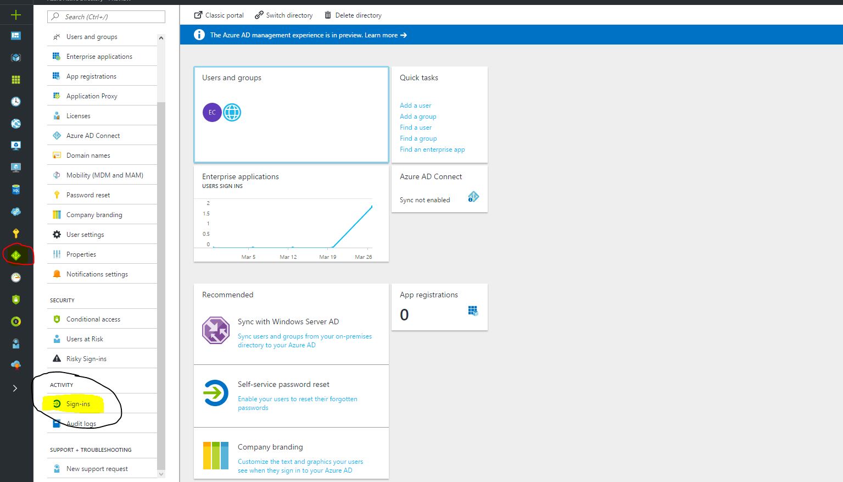Screen dimensions: 843x482
Task: Click the Enterprise applications sign-ins chart
Action: pyautogui.click(x=288, y=229)
